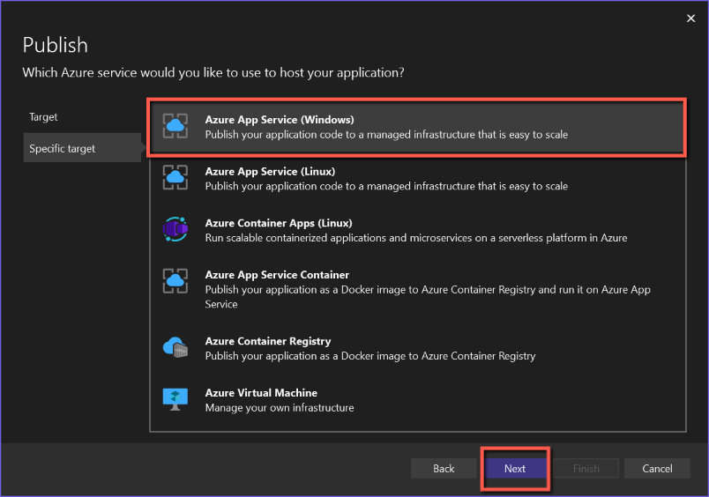Click the Azure App Service Container icon
The image size is (709, 497).
(x=175, y=281)
